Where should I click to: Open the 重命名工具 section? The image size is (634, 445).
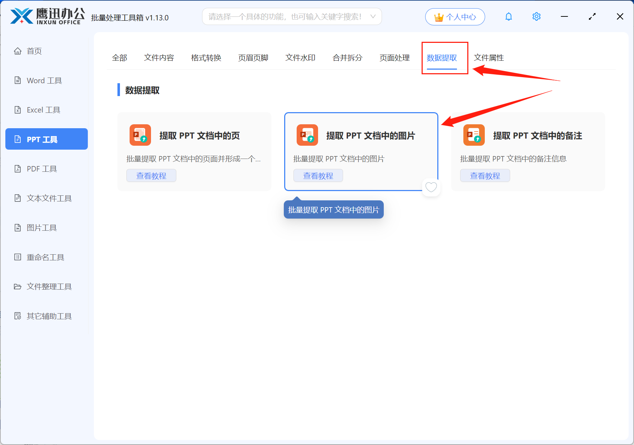tap(45, 257)
